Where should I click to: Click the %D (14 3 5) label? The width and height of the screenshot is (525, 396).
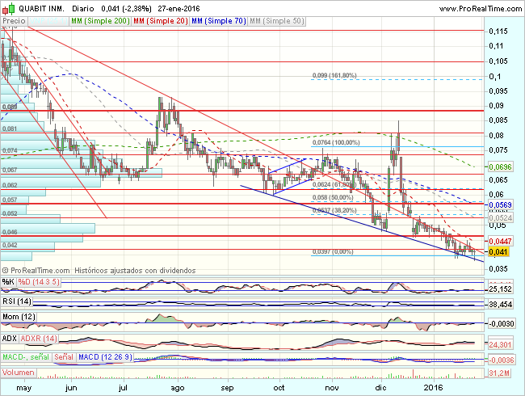(39, 282)
